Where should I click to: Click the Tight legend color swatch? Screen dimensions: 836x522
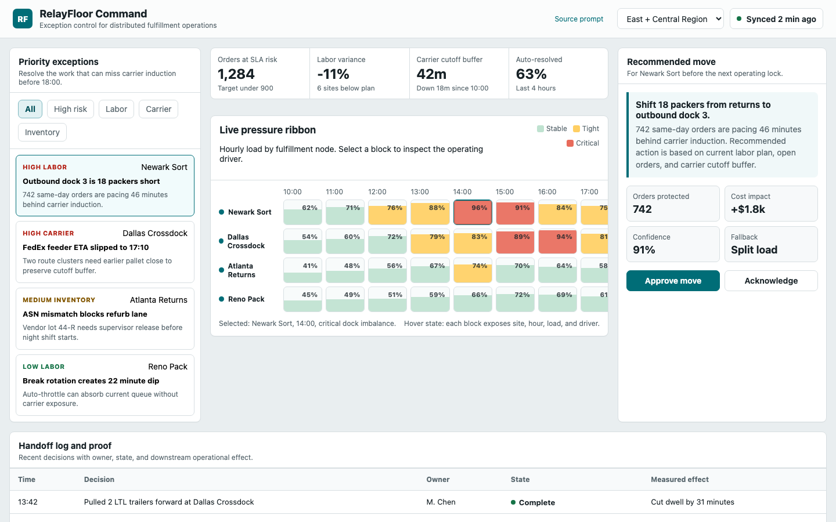tap(576, 129)
